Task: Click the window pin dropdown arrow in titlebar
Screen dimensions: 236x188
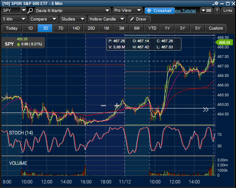Action: pos(213,5)
